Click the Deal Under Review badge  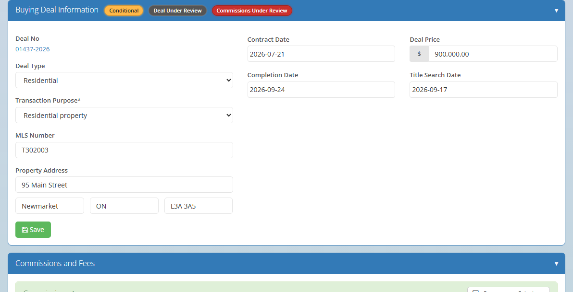(x=177, y=11)
